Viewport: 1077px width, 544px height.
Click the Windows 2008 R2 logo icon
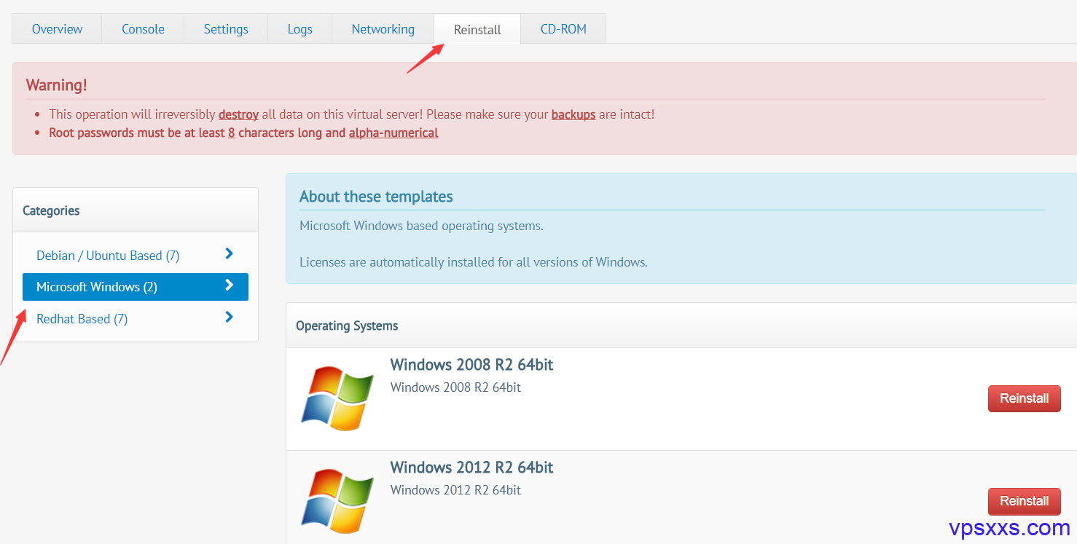(337, 398)
